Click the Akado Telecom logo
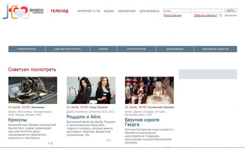Viewport: 245px width, 148px height. [x=23, y=11]
